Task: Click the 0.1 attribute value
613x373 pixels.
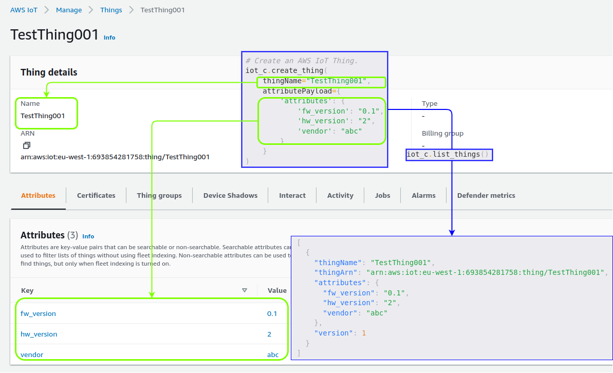Action: (272, 313)
